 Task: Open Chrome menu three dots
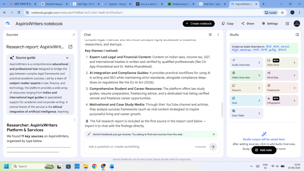pos(299,12)
